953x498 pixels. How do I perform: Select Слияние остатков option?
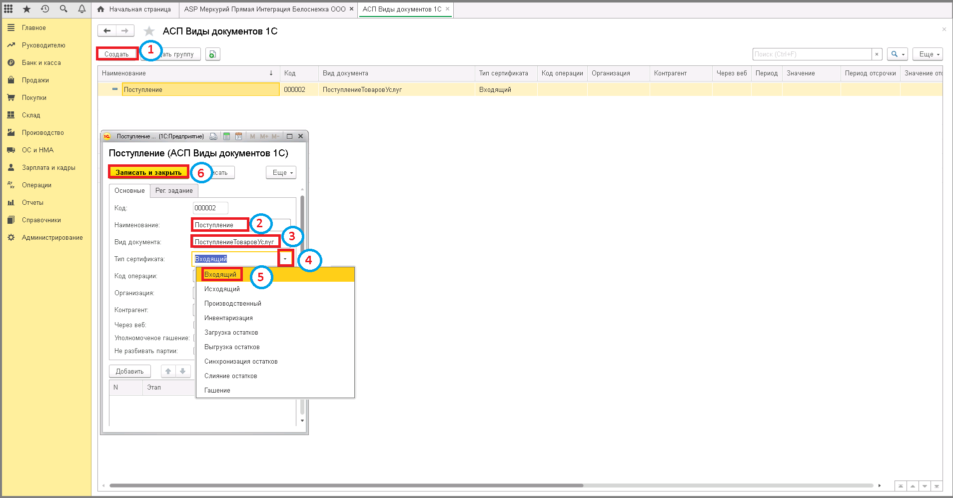coord(275,376)
